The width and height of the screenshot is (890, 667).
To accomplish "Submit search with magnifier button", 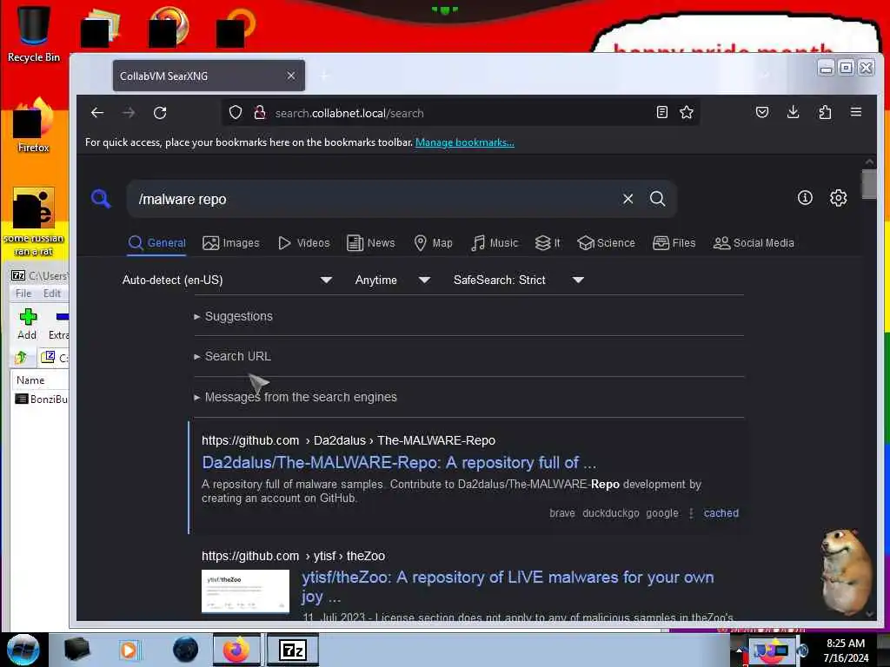I will click(657, 199).
